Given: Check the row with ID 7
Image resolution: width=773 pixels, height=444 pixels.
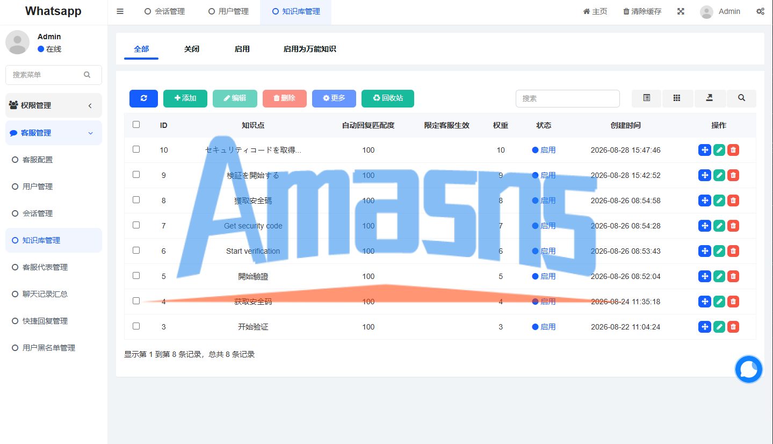Looking at the screenshot, I should 136,225.
